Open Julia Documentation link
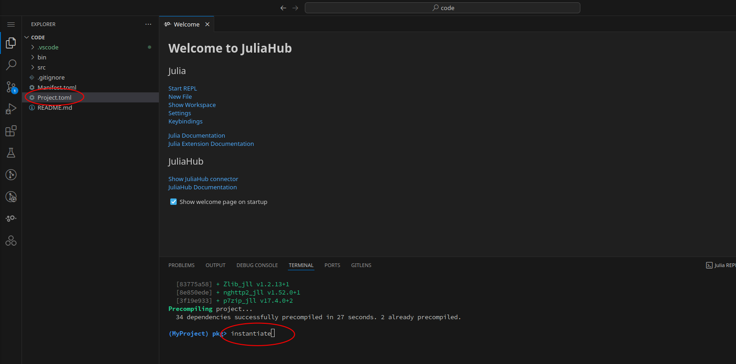 coord(196,135)
